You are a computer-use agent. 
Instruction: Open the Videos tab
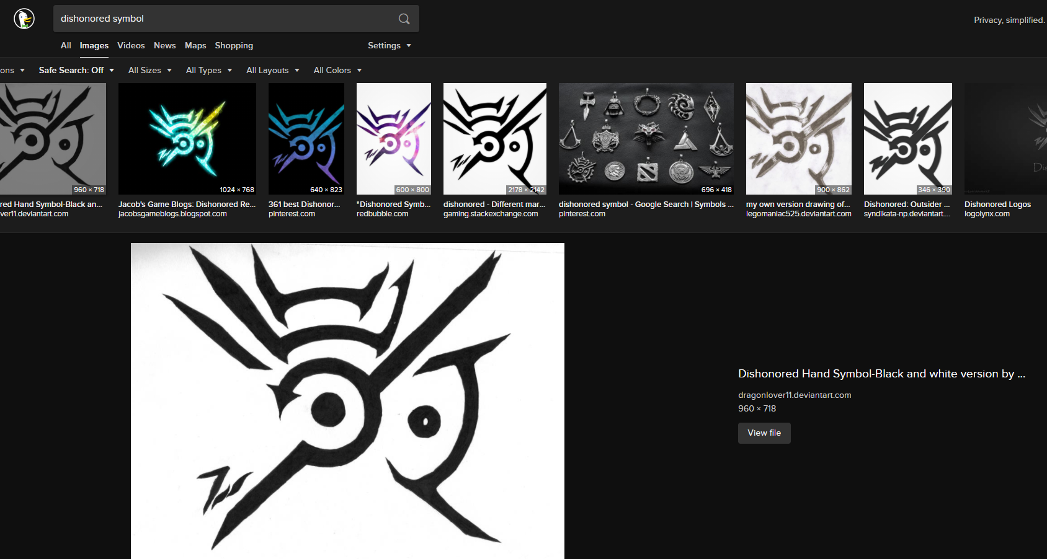131,45
